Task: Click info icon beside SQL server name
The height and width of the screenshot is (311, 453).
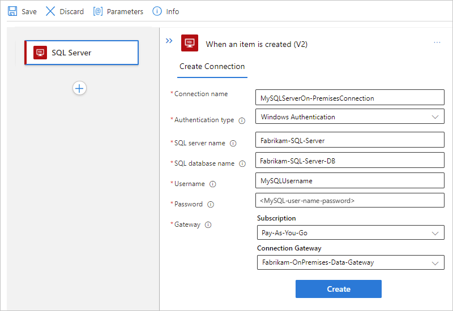Action: coord(233,144)
